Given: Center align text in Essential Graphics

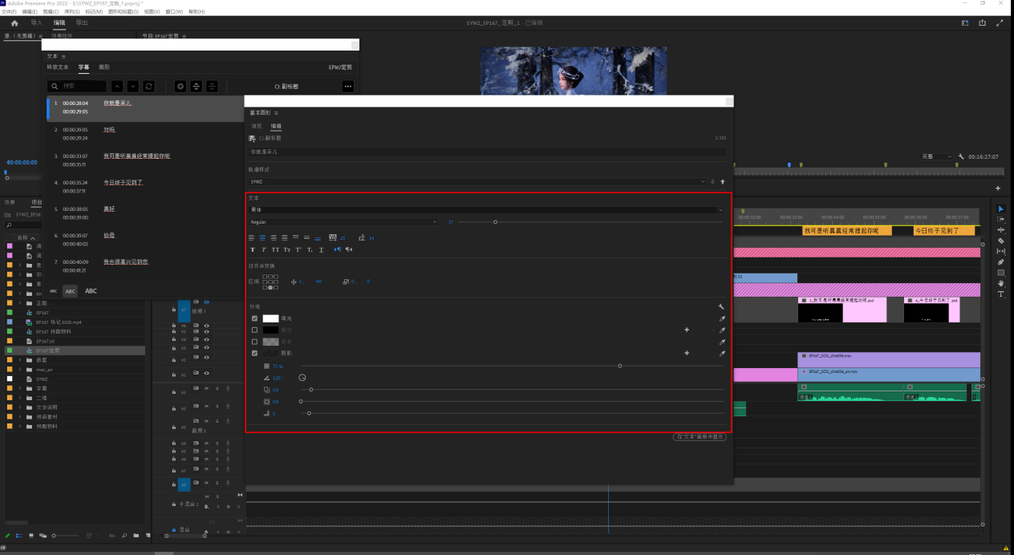Looking at the screenshot, I should coord(262,237).
